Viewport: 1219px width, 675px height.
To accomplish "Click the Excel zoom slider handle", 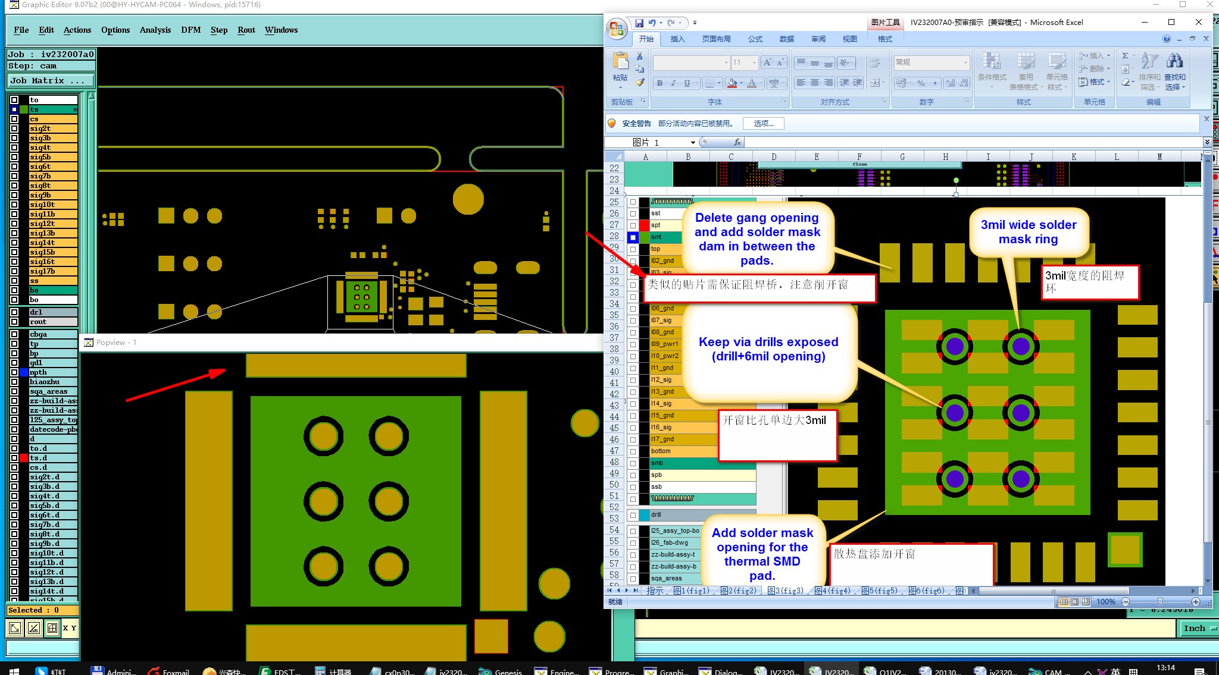I will 1159,602.
